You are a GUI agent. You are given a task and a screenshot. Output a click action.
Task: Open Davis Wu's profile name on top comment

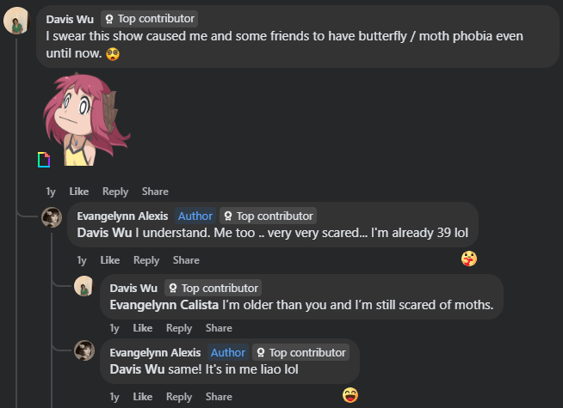pos(71,18)
